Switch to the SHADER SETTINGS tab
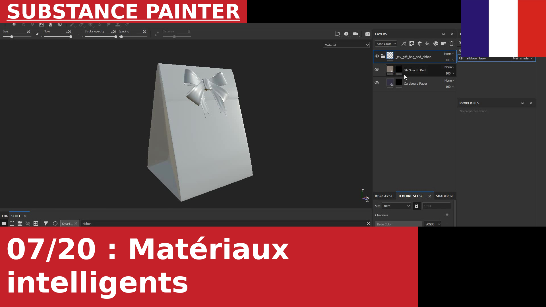 (x=446, y=196)
